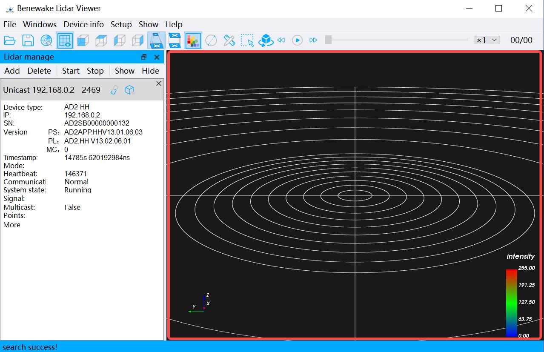Expand More device details
This screenshot has height=352, width=544.
12,225
